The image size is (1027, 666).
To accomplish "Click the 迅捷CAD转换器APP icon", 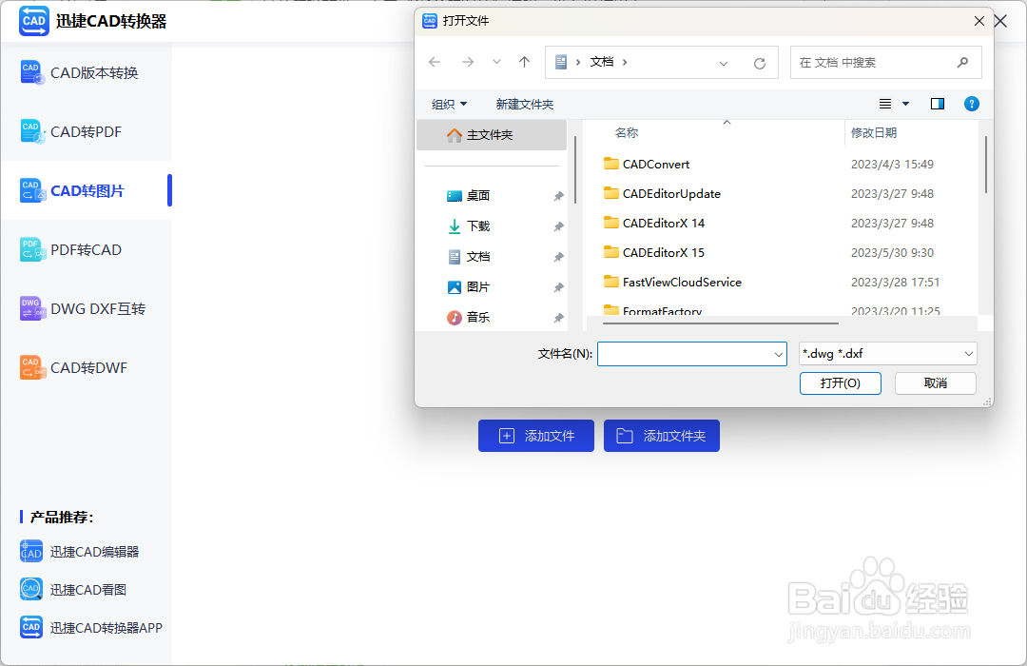I will pyautogui.click(x=31, y=628).
